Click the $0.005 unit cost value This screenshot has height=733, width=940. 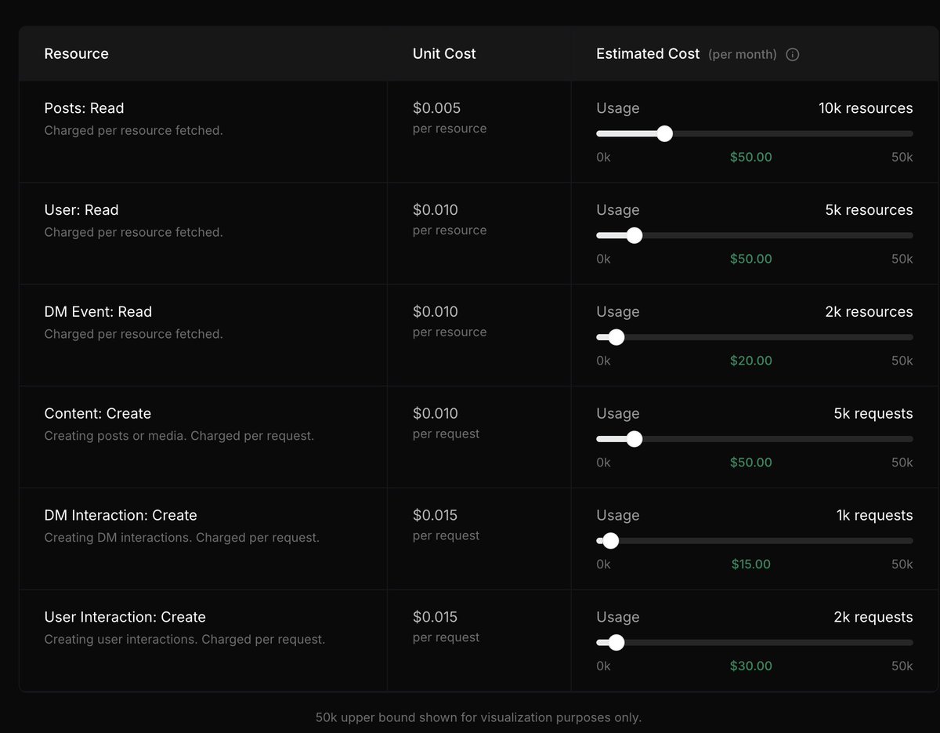(x=436, y=108)
